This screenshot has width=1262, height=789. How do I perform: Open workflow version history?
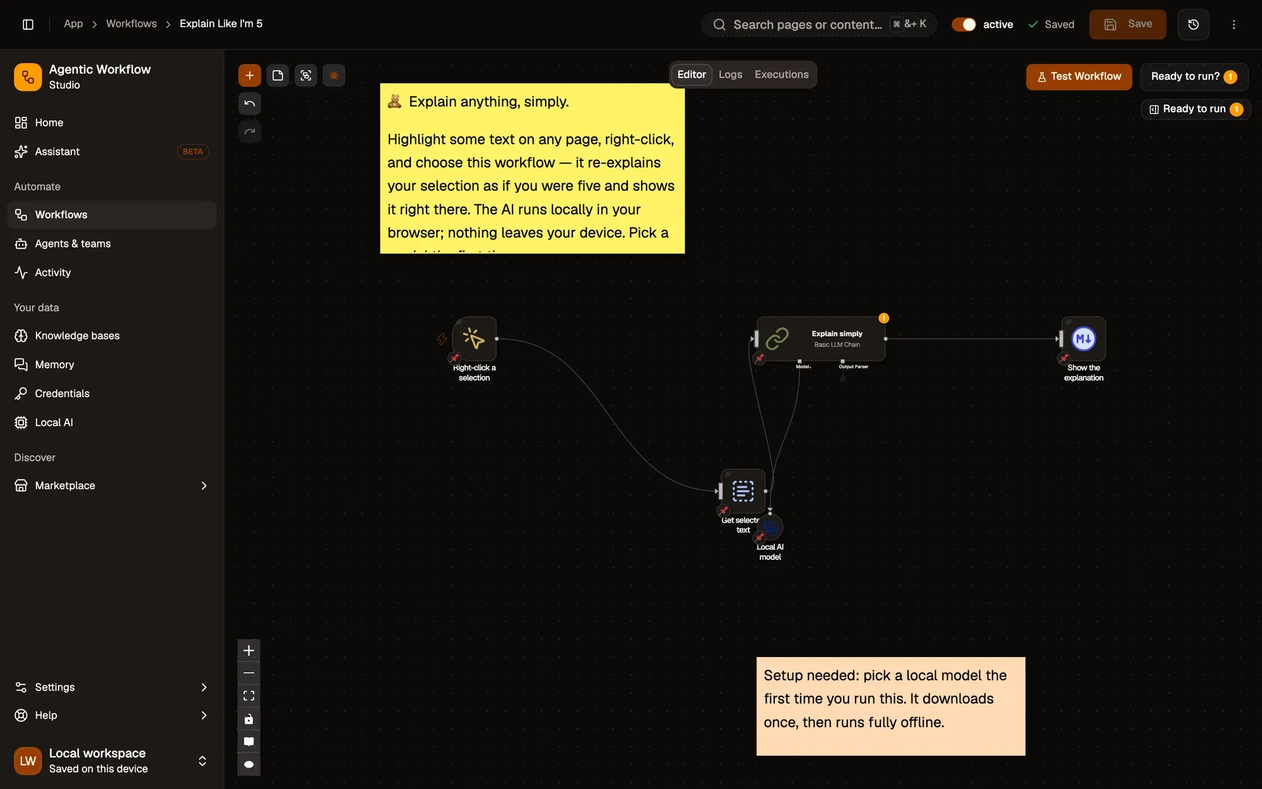pyautogui.click(x=1193, y=25)
